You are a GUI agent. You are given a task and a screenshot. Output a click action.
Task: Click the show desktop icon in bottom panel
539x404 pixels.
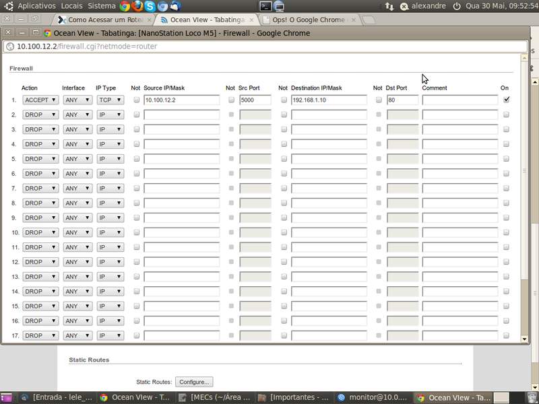[7, 397]
